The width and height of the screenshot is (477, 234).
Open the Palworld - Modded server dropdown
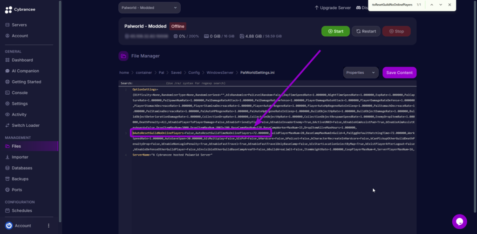click(x=150, y=7)
